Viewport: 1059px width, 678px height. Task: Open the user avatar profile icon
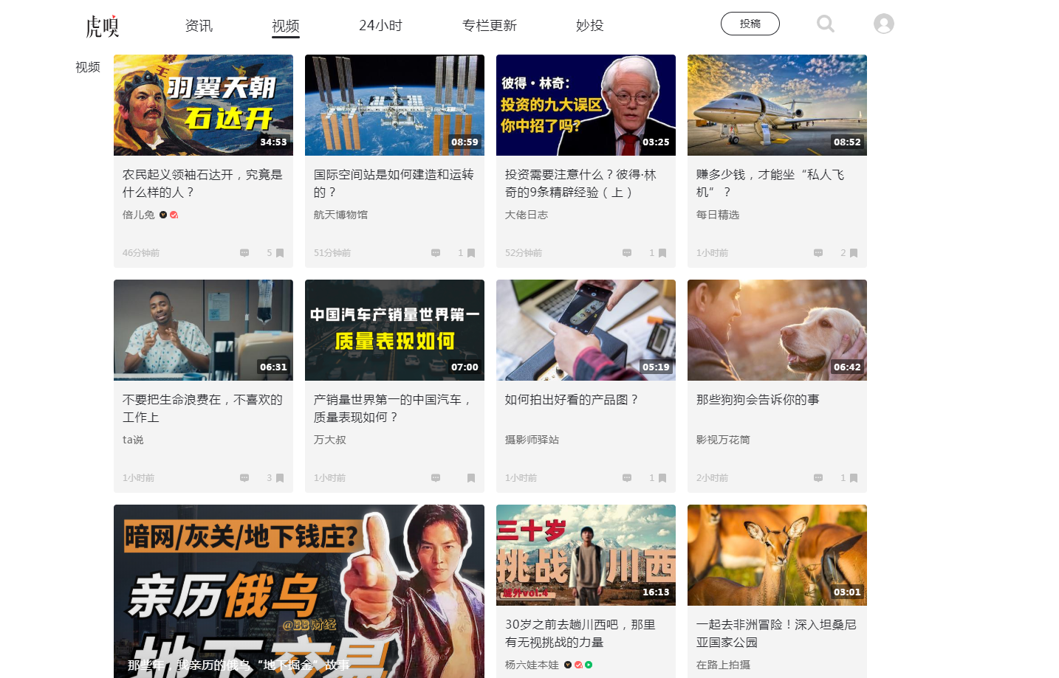tap(884, 24)
